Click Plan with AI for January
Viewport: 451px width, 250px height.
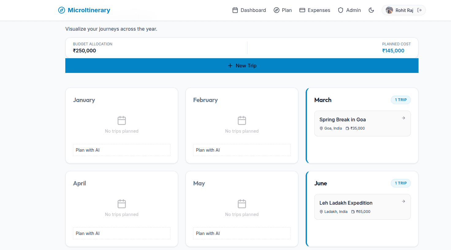[x=121, y=150]
